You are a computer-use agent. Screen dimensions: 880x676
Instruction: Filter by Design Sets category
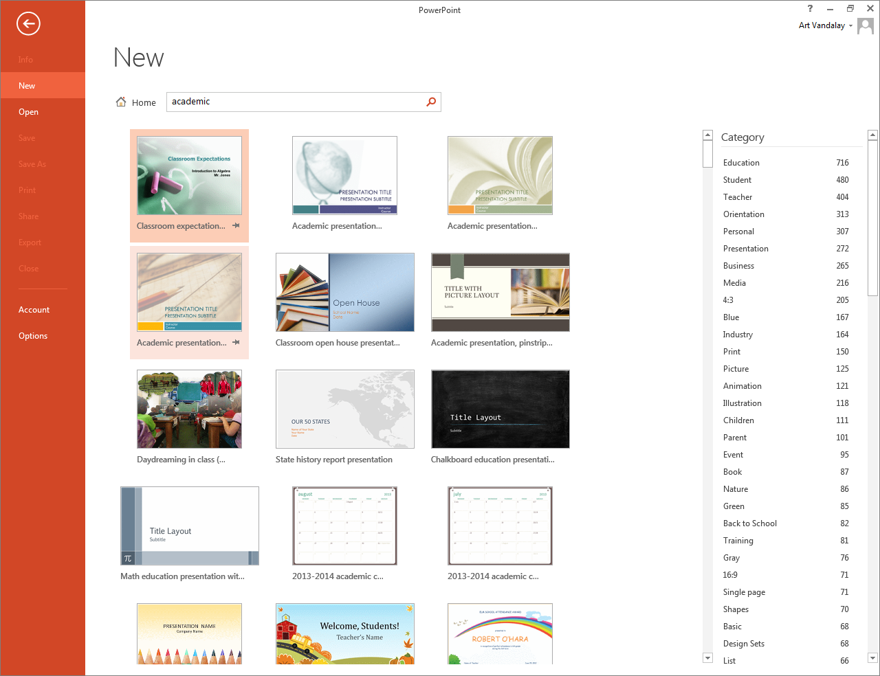tap(786, 644)
